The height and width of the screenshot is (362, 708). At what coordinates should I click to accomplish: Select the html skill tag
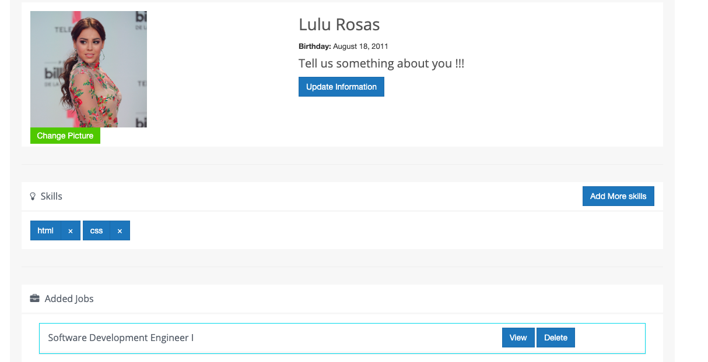pyautogui.click(x=45, y=230)
